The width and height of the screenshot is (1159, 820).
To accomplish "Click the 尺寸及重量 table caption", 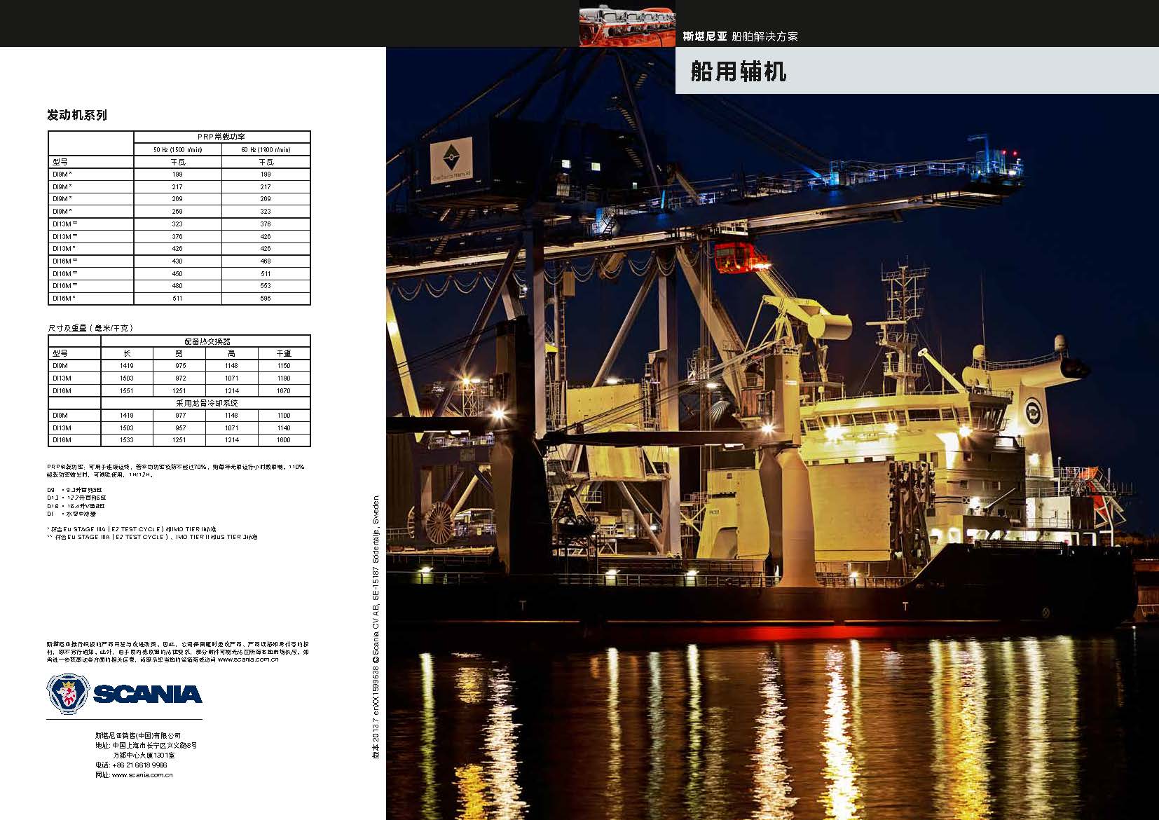I will tap(90, 327).
